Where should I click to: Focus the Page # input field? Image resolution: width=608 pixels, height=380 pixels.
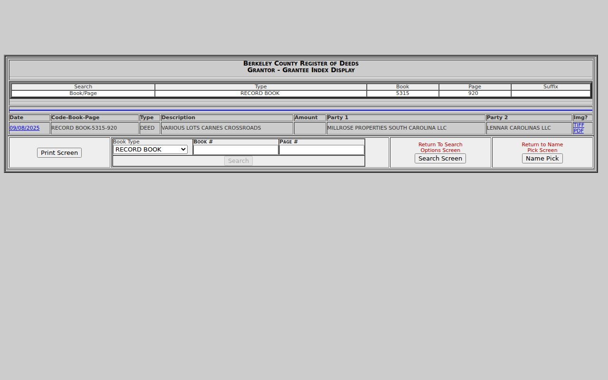pyautogui.click(x=322, y=150)
